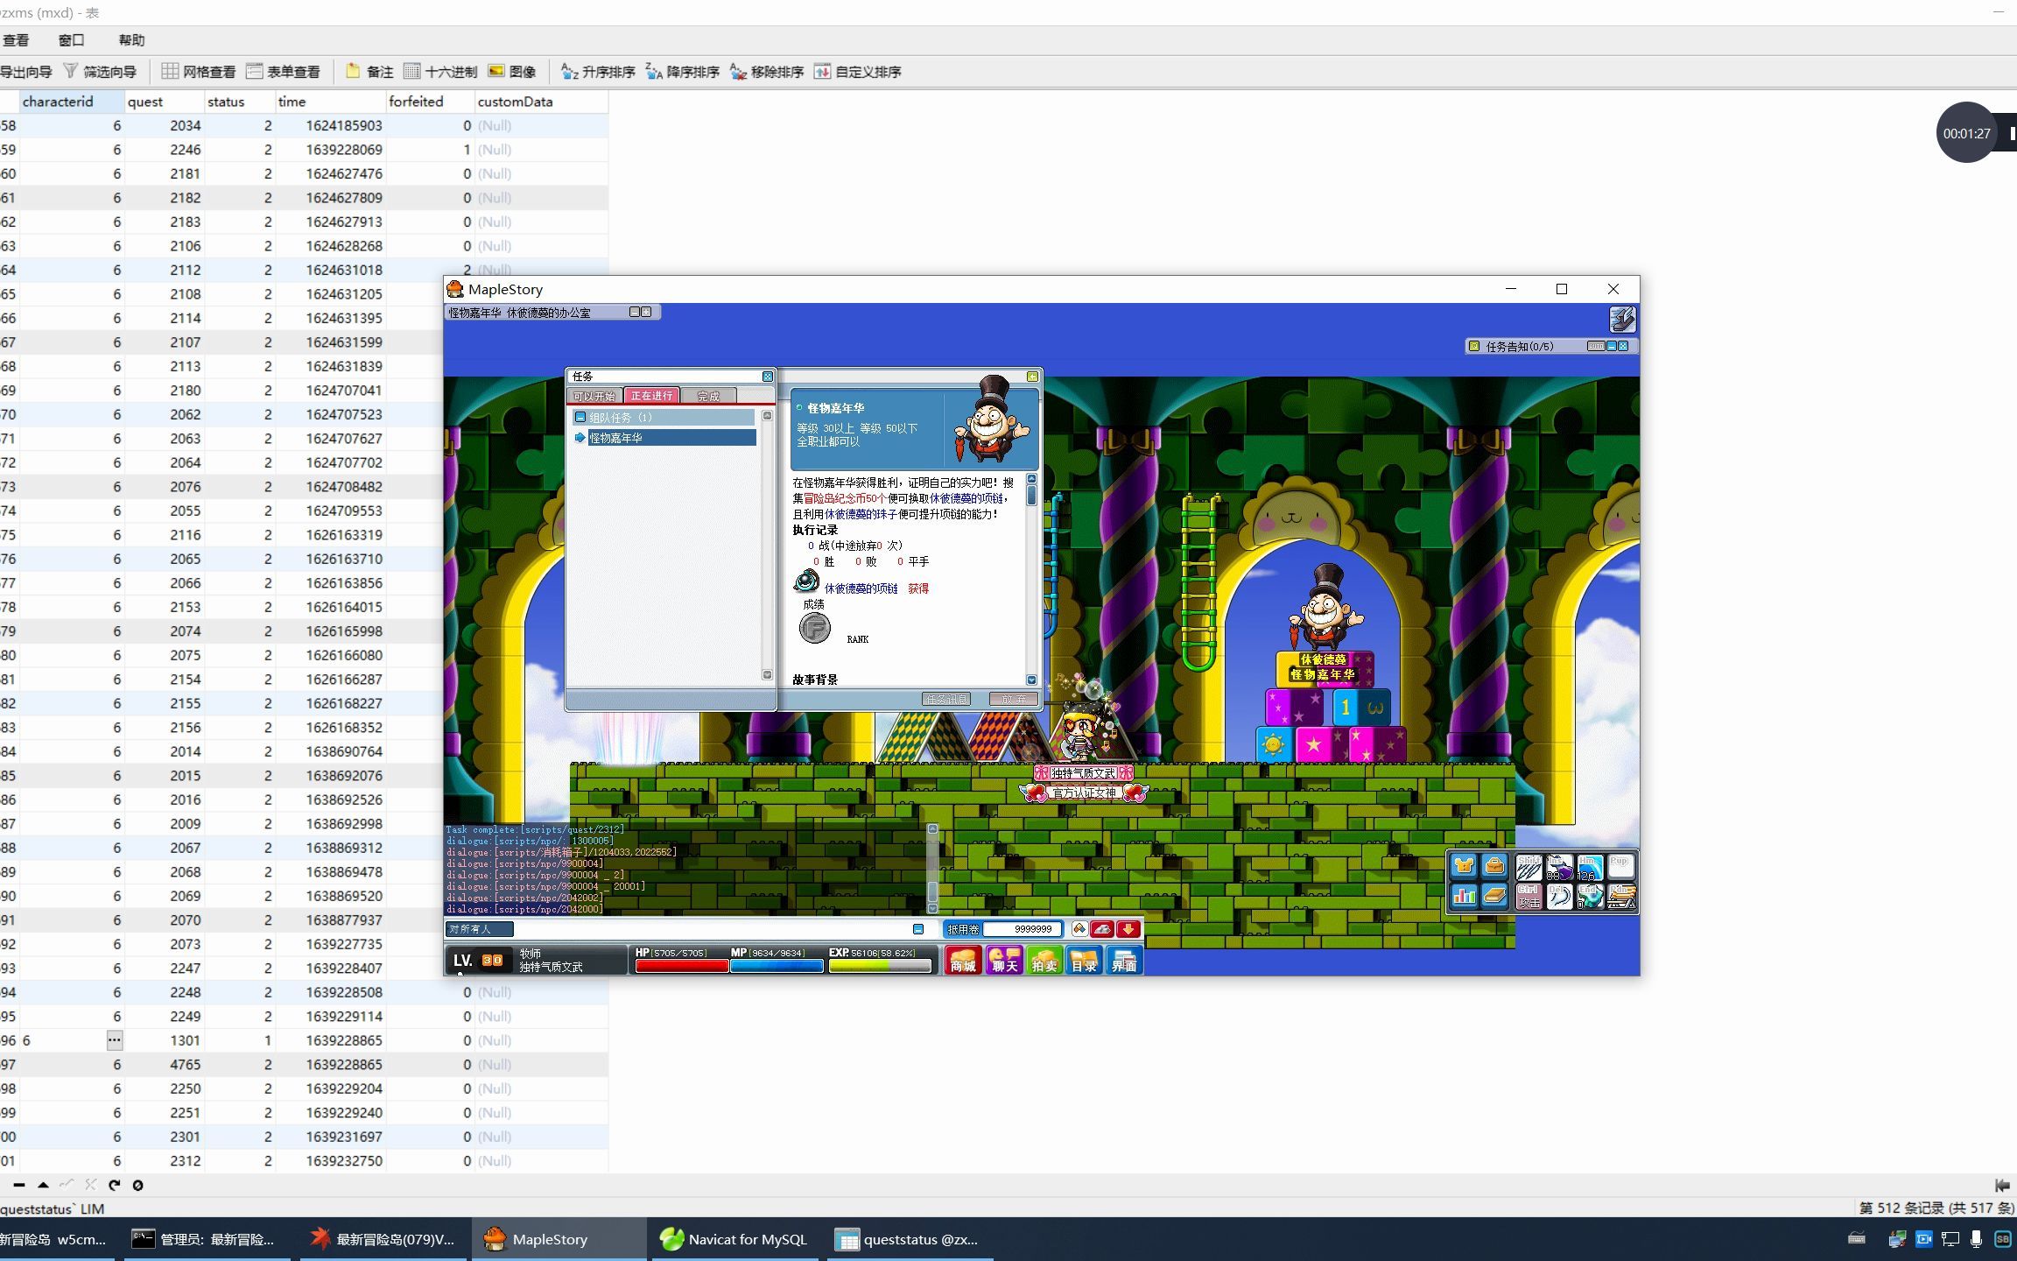The height and width of the screenshot is (1261, 2017).
Task: Use the Pdn chair quickslot
Action: 1620,896
